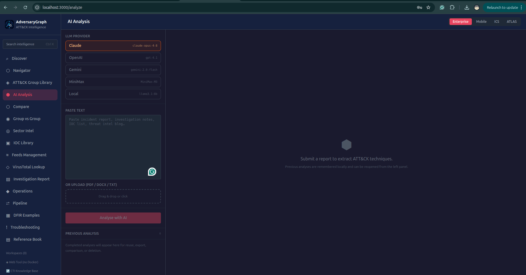Select Claude as LLM provider
This screenshot has width=526, height=275.
coord(113,46)
